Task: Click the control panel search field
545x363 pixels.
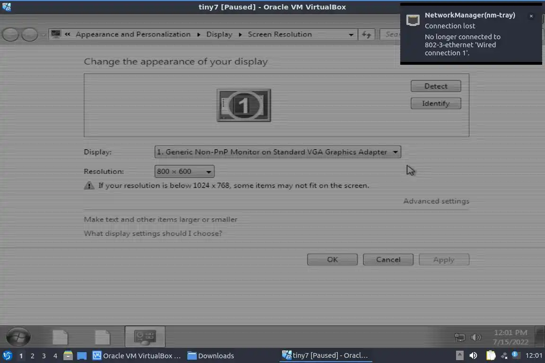Action: (390, 35)
